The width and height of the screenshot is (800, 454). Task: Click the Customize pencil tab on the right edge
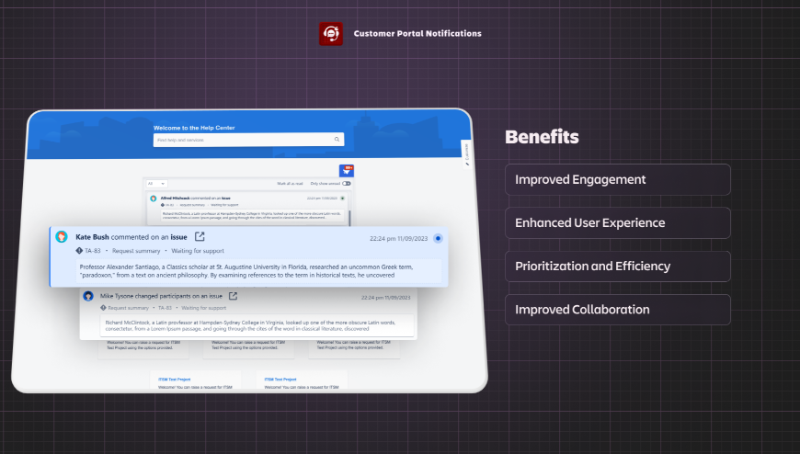[466, 154]
